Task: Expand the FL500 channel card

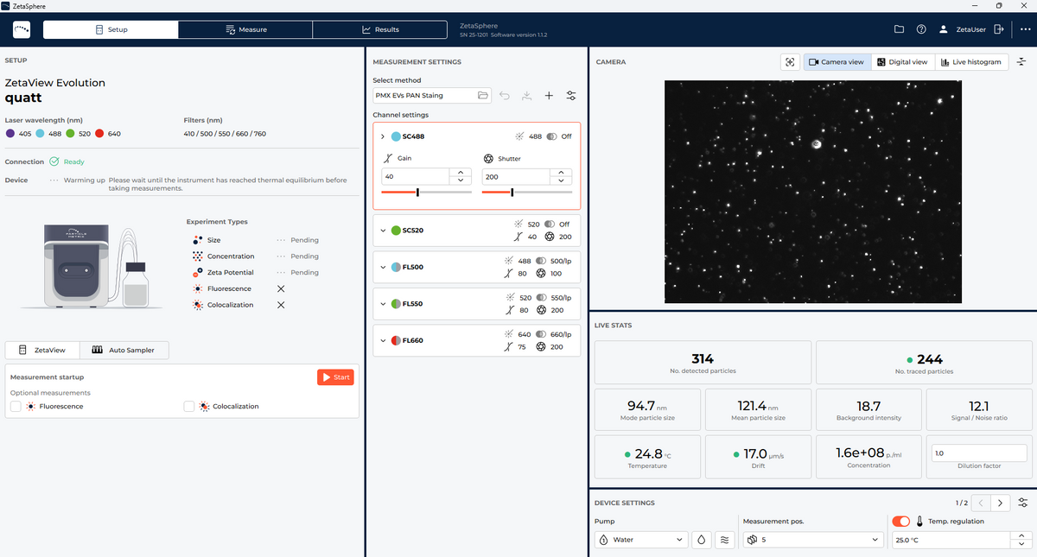Action: click(x=383, y=267)
